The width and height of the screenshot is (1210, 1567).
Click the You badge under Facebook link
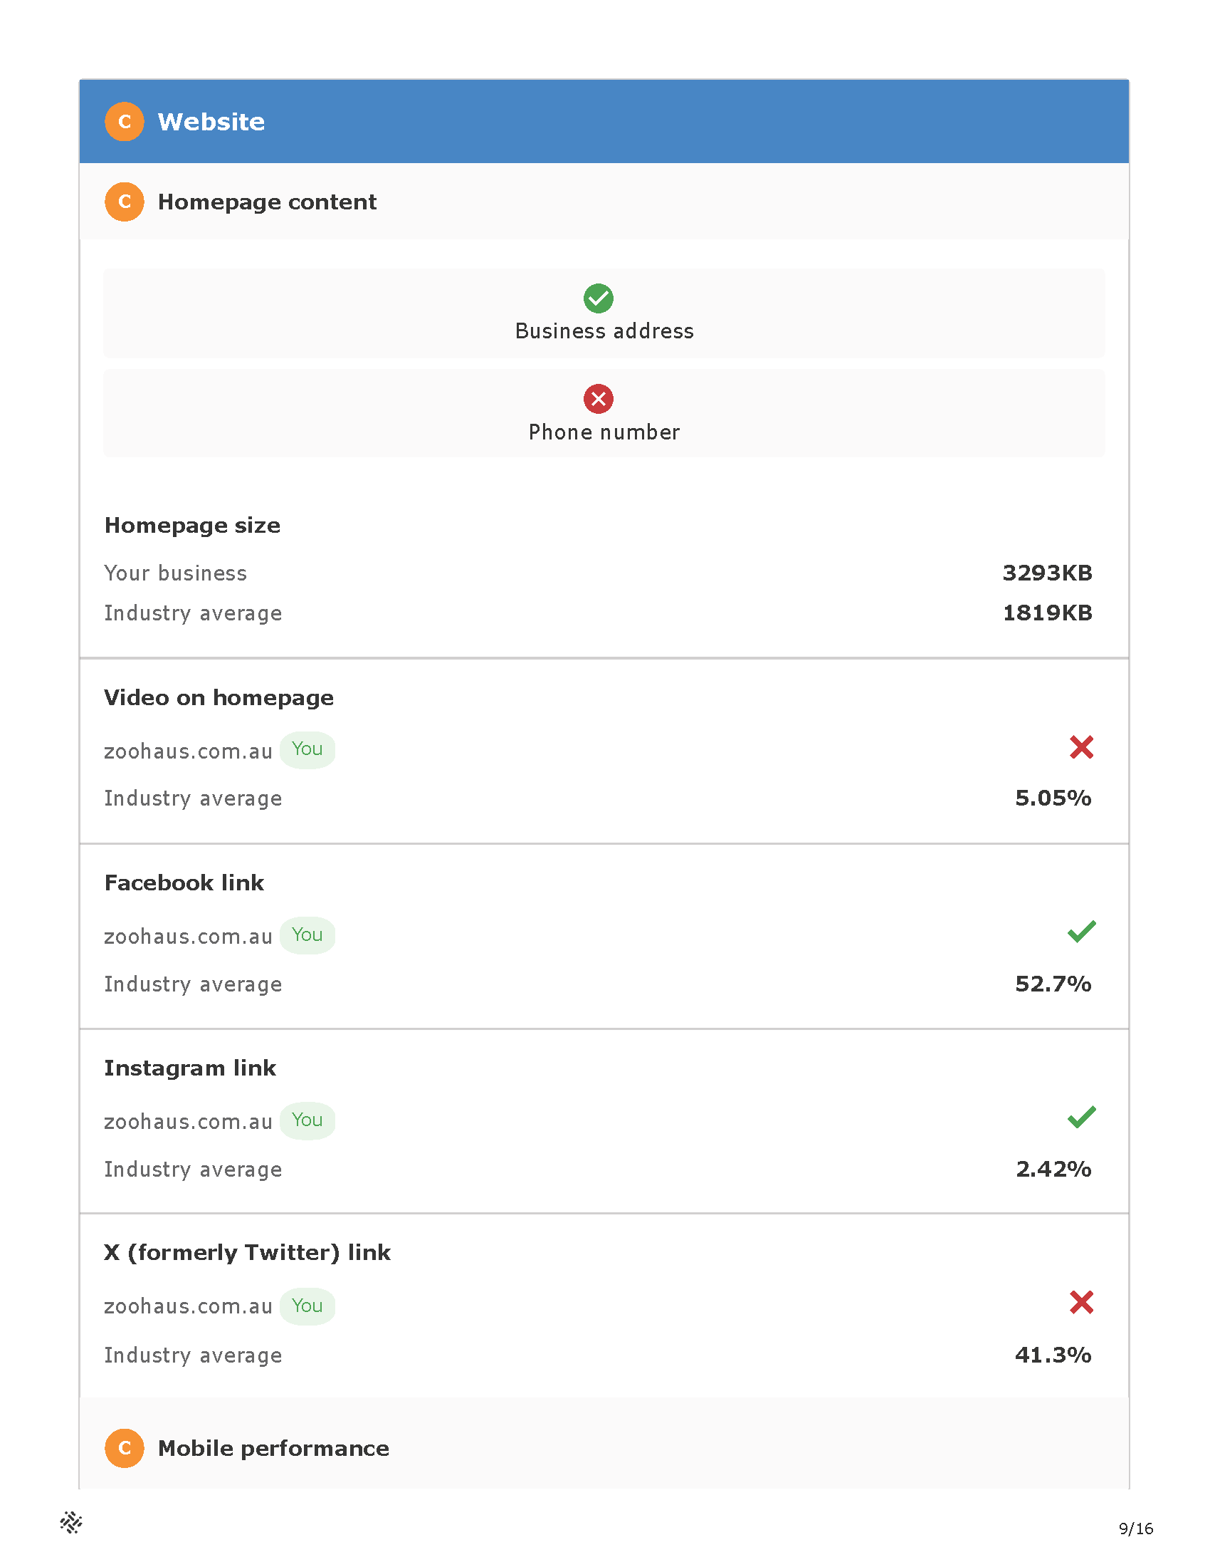(x=307, y=936)
